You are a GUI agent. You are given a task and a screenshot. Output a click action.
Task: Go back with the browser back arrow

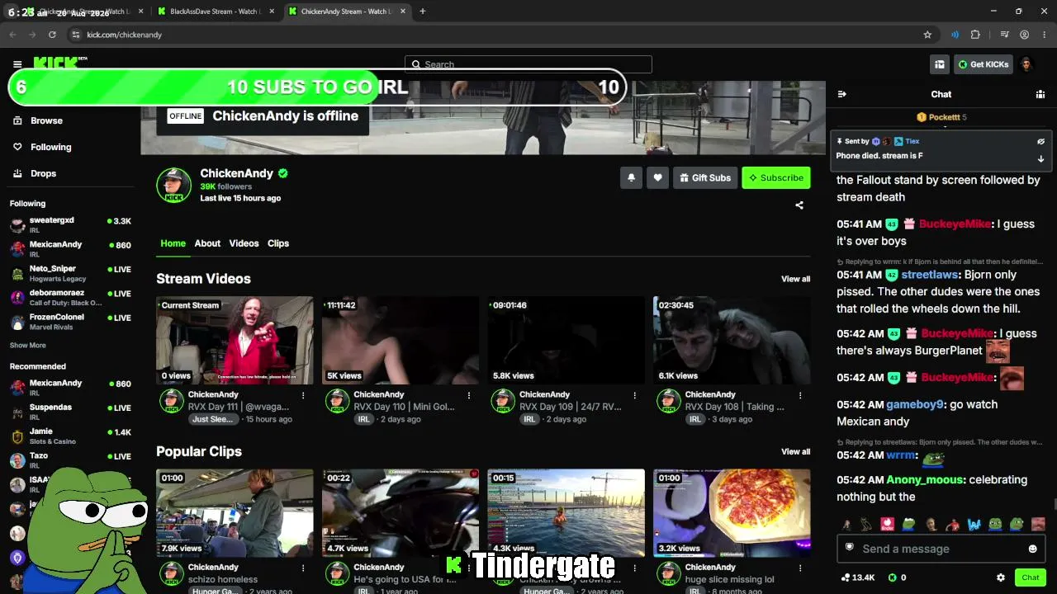pos(12,35)
